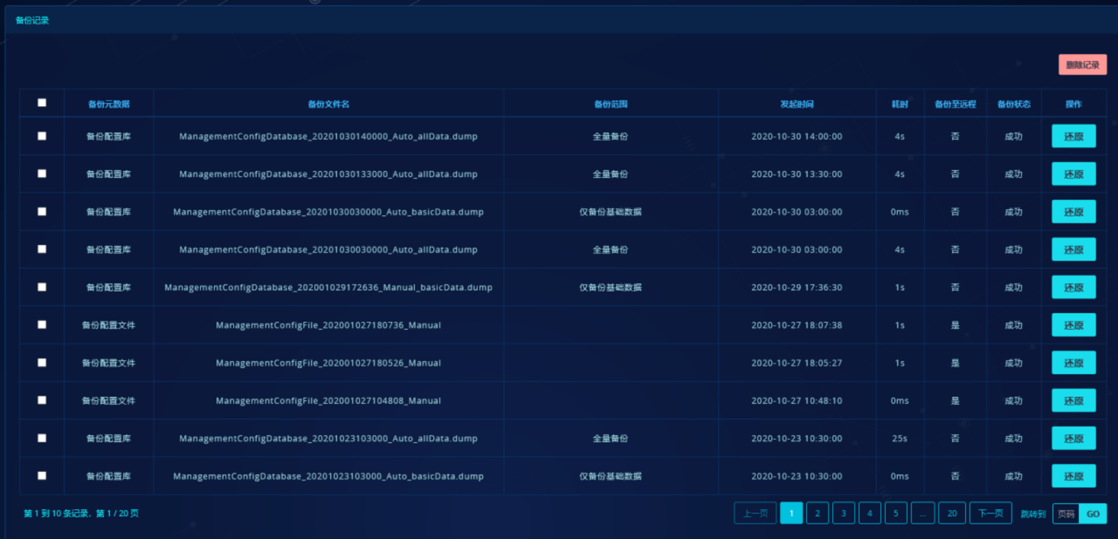Click the 上一页 previous page button

click(755, 513)
